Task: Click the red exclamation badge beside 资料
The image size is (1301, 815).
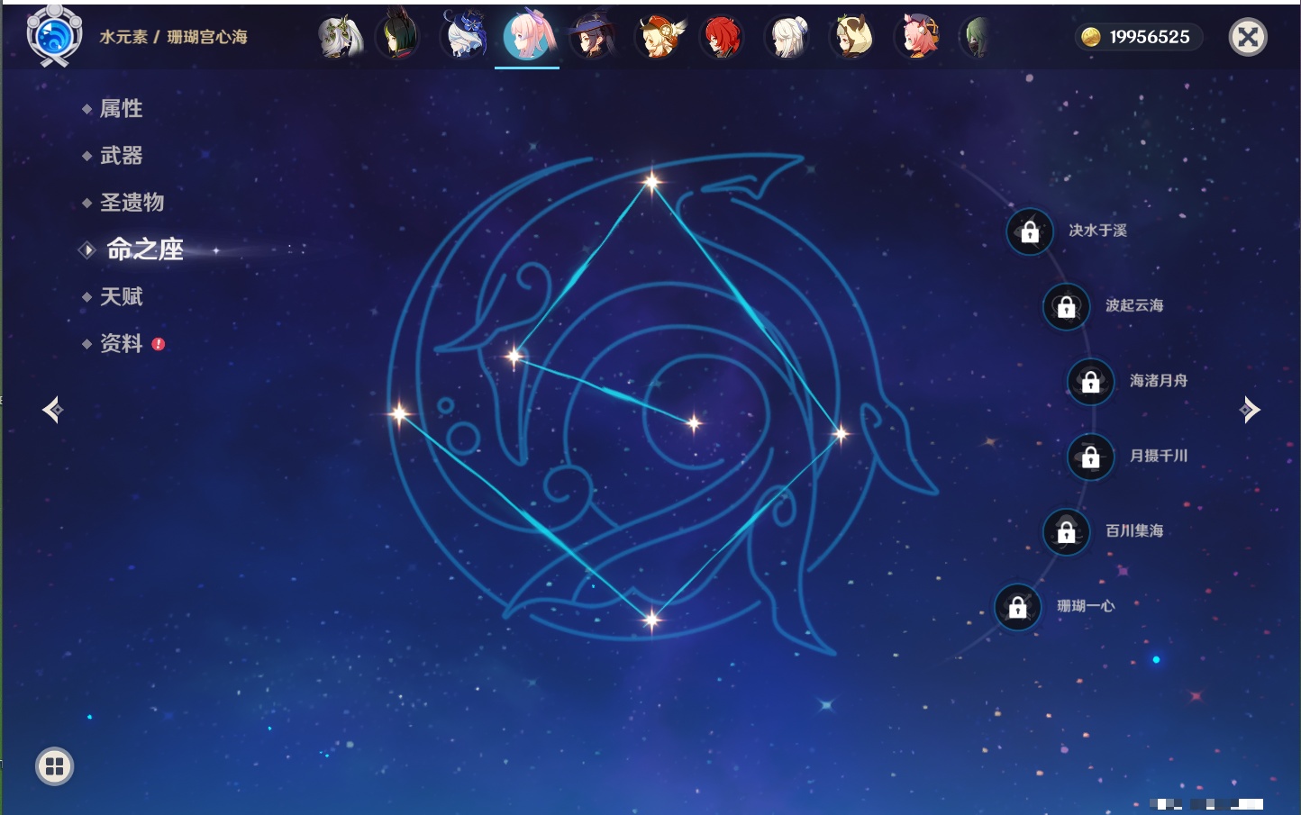Action: [x=159, y=344]
